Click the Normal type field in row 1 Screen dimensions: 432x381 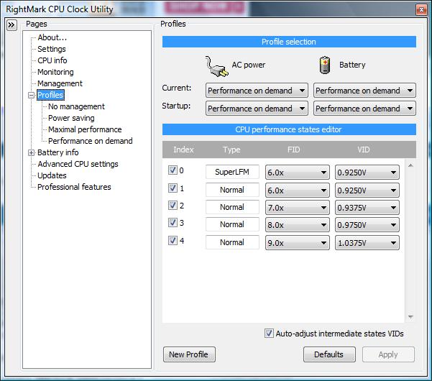tap(232, 190)
